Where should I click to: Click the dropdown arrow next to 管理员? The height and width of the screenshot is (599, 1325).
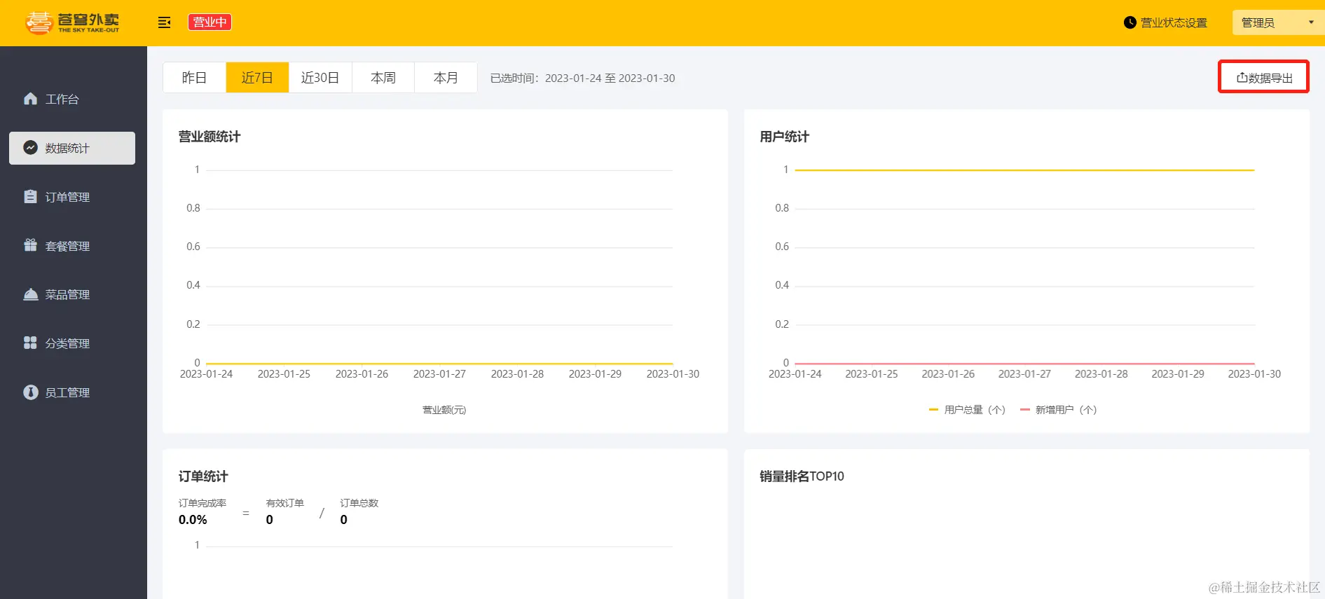(x=1311, y=22)
